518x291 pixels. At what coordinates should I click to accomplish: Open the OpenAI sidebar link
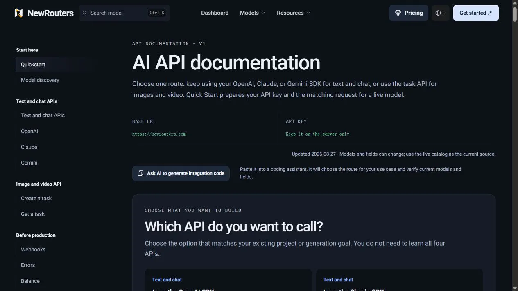click(29, 132)
